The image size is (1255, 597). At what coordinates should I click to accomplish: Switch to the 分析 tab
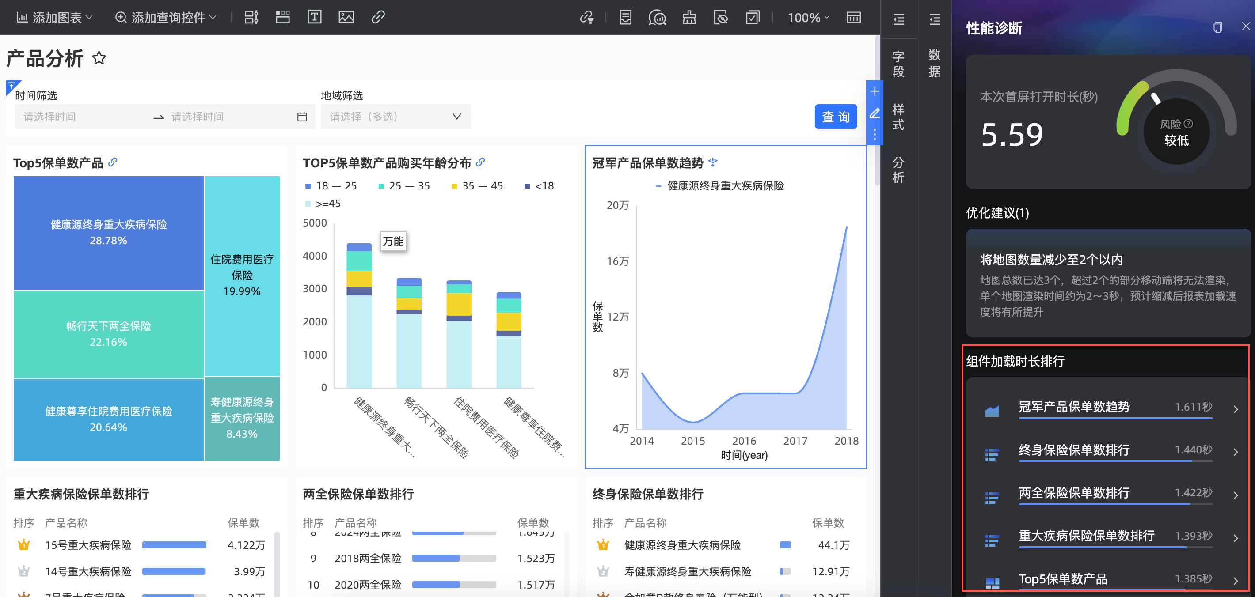coord(898,170)
